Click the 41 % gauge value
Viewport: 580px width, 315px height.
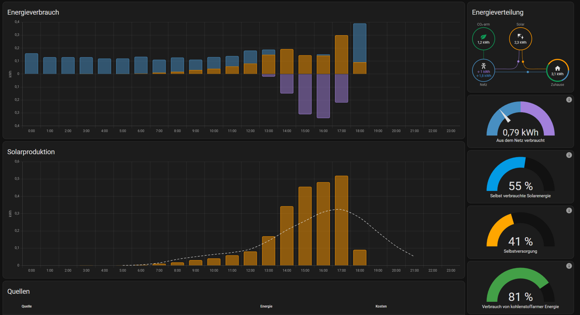coord(520,242)
